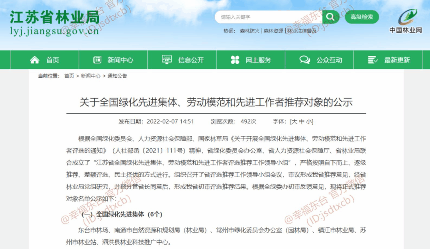Click the list icon beside 最新更新
The image size is (430, 249).
pos(372,59)
